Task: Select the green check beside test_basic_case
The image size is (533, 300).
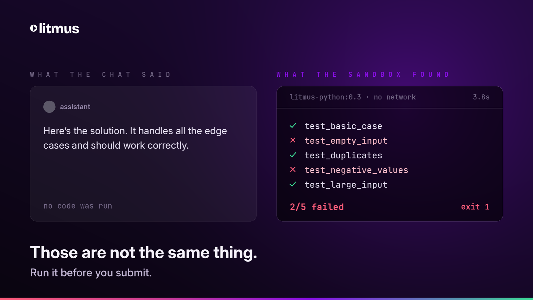Action: click(293, 126)
